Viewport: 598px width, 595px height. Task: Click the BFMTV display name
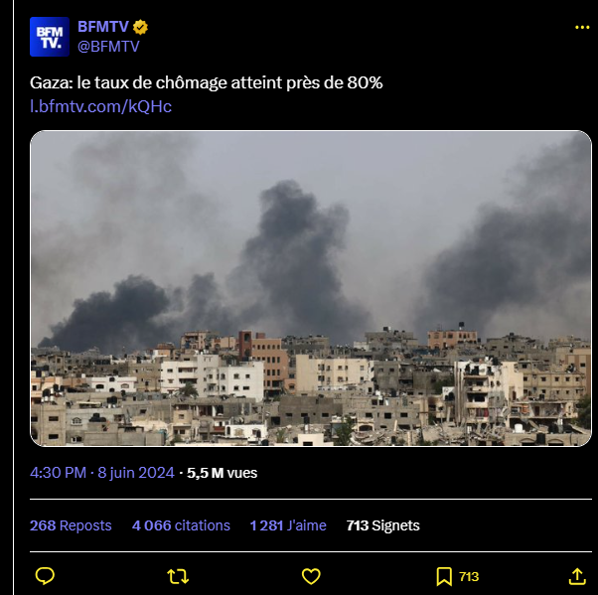tap(103, 27)
